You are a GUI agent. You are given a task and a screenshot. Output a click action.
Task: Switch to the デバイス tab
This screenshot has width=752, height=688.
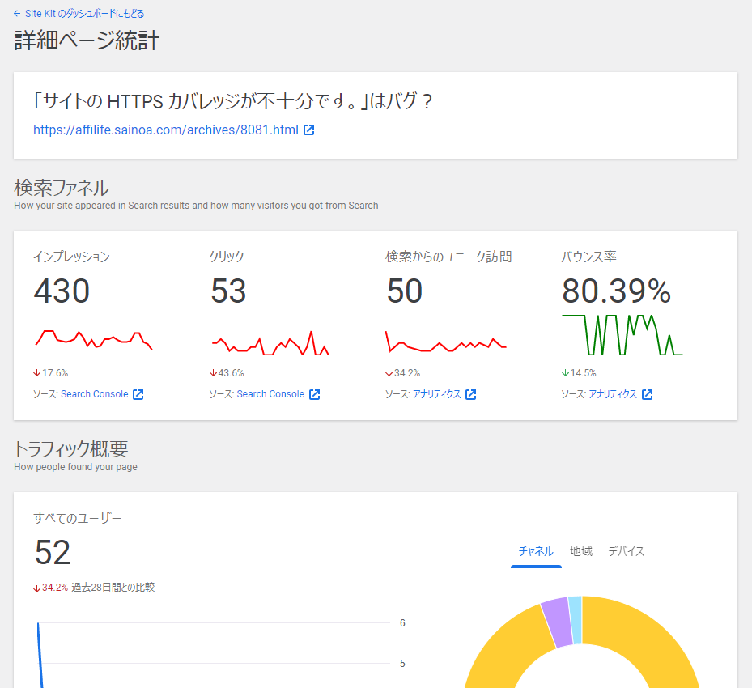click(627, 552)
